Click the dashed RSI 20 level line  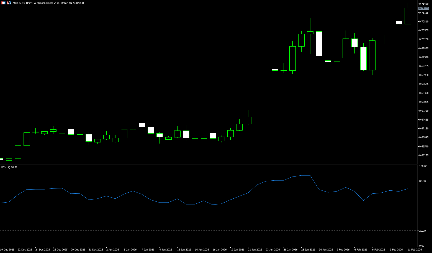click(x=166, y=231)
